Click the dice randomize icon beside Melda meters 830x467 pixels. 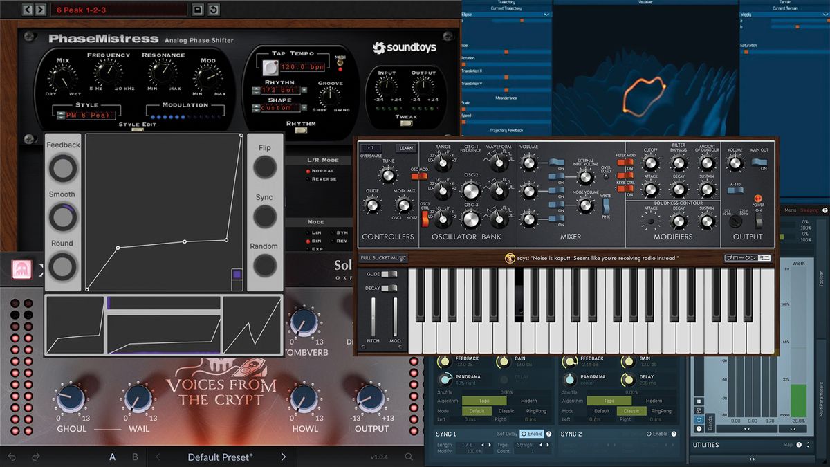[x=699, y=411]
